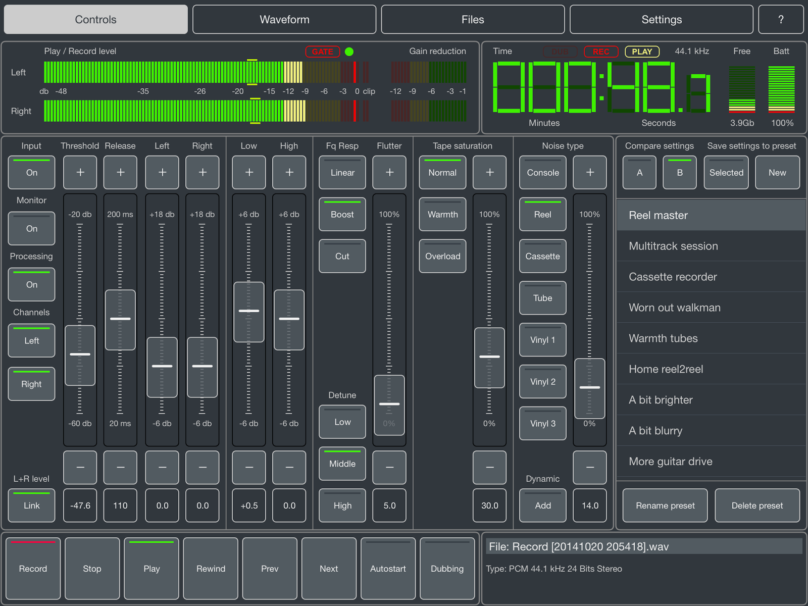Click the plus button under High column
Image resolution: width=808 pixels, height=606 pixels.
pyautogui.click(x=289, y=172)
